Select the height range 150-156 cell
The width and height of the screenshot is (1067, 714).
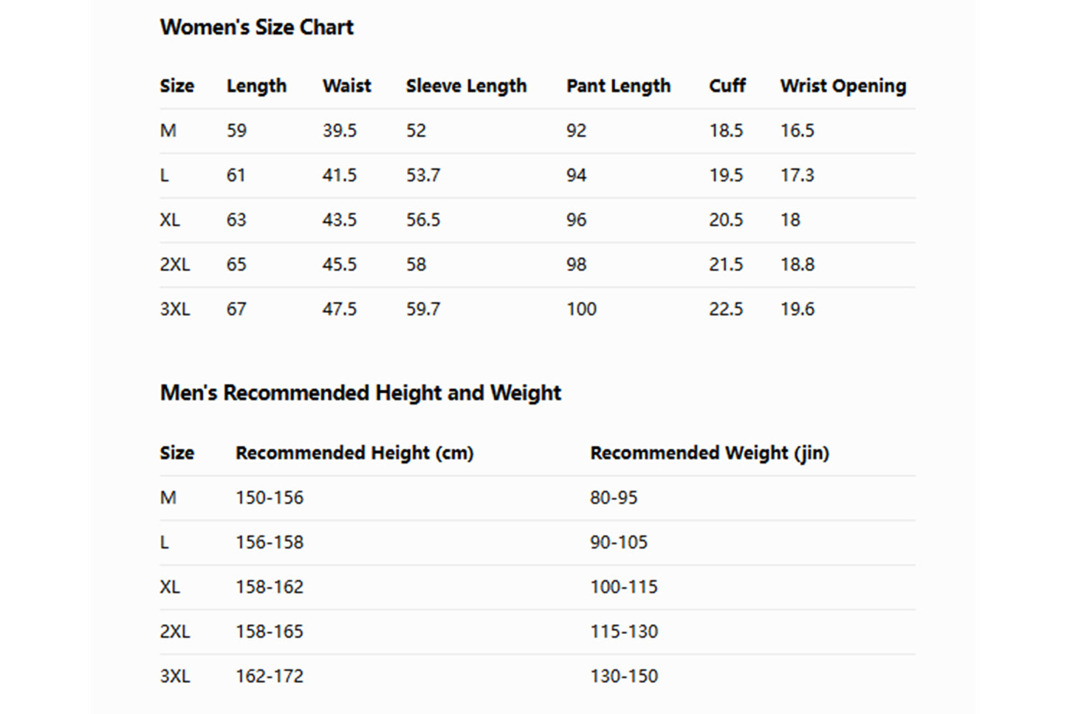pos(270,498)
